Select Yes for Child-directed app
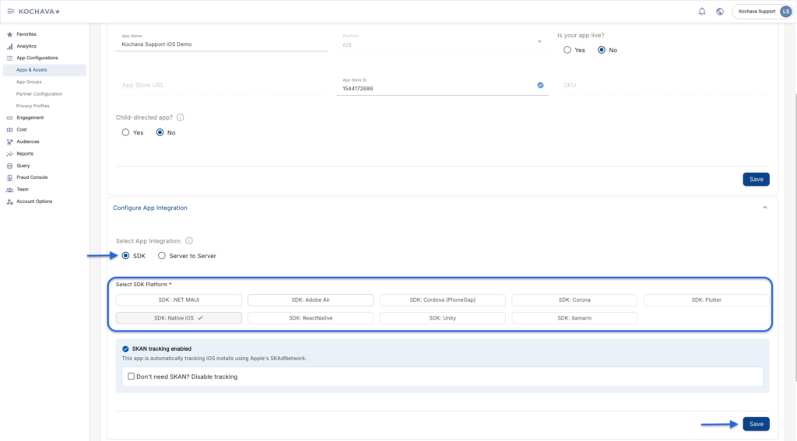Screen dimensions: 797x441 pos(125,132)
